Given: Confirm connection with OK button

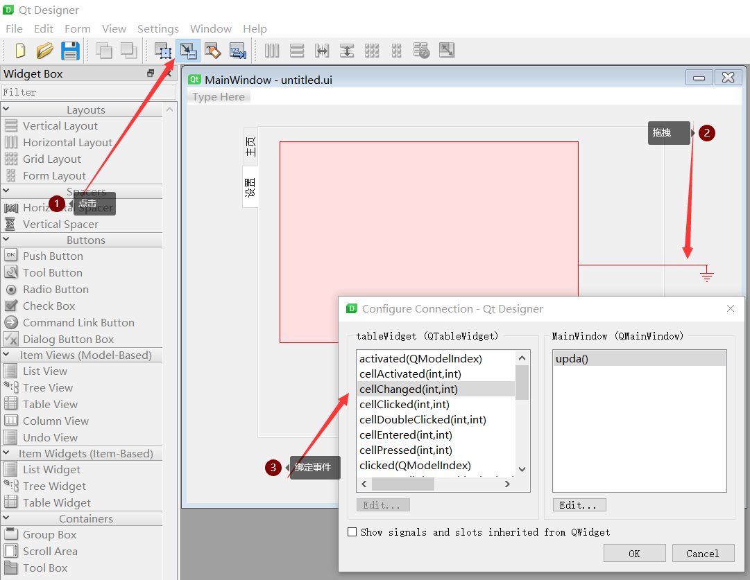Looking at the screenshot, I should click(x=634, y=553).
